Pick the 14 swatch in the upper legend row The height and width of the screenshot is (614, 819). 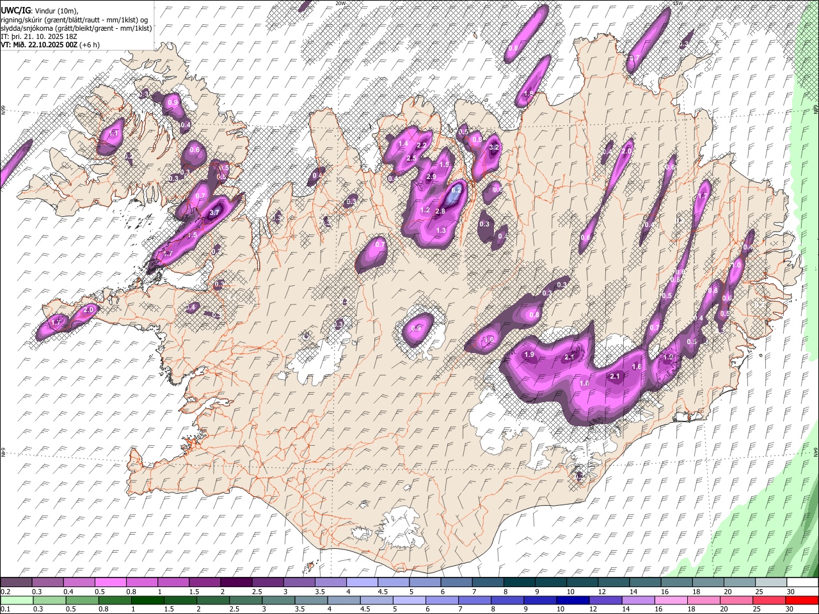click(645, 583)
